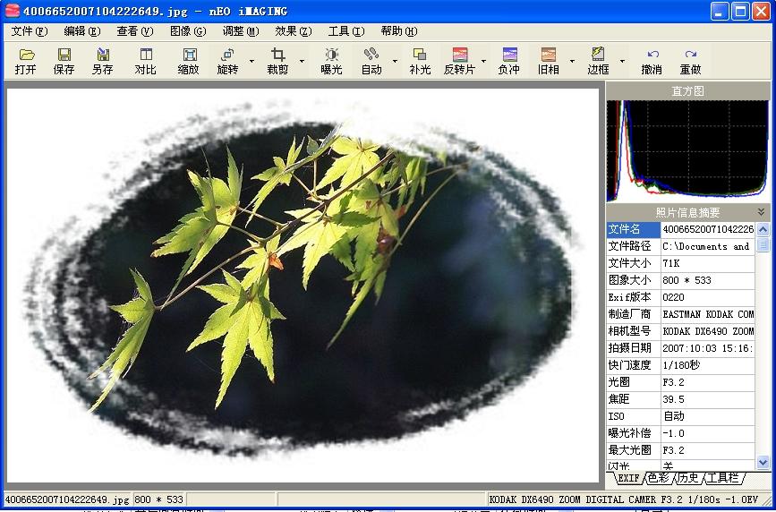
Task: Select the 对比 (Compare) tool
Action: pyautogui.click(x=145, y=61)
